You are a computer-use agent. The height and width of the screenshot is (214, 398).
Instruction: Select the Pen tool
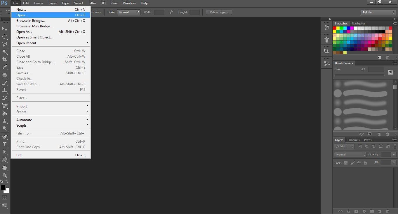click(5, 137)
